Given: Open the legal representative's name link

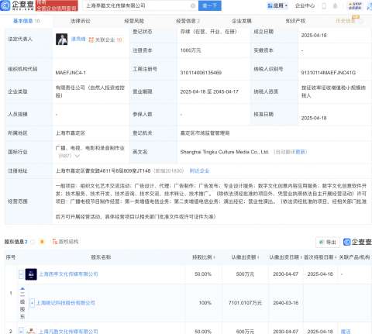Looking at the screenshot, I should pyautogui.click(x=78, y=39).
